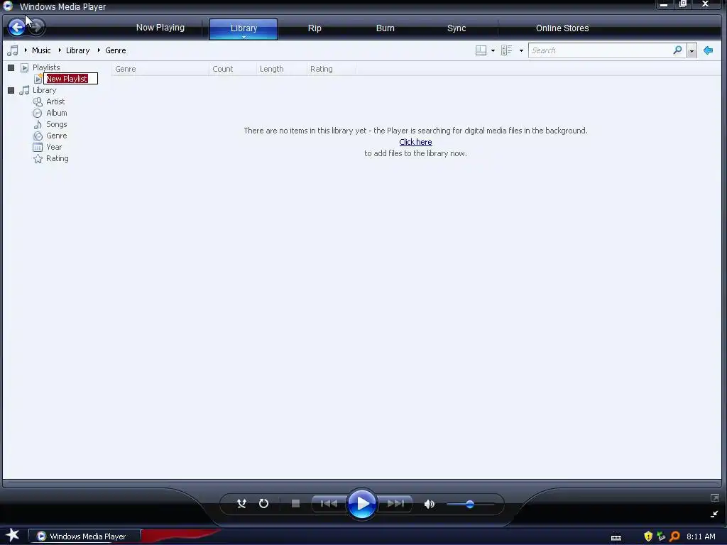Mute the sound with speaker icon
The image size is (727, 545).
click(430, 504)
